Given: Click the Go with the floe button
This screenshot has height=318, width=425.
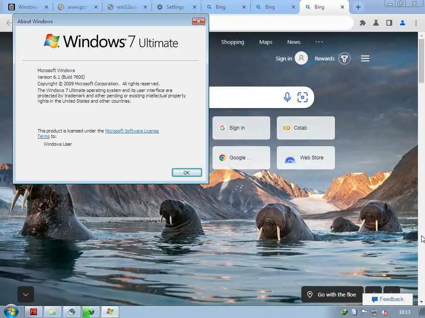Looking at the screenshot, I should (332, 294).
